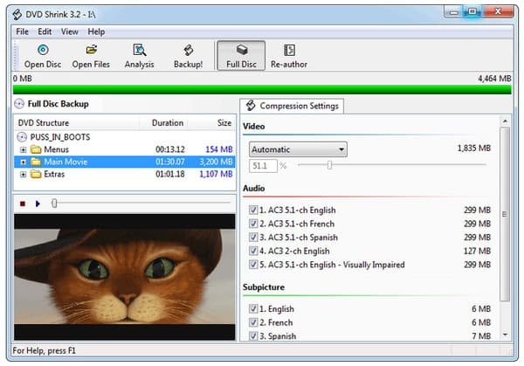Uncheck audio AC3 5.1-ch Spanish
Screen dimensions: 524x366
253,238
